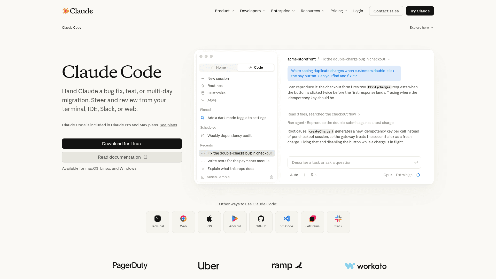The image size is (496, 279).
Task: Click the microphone icon in the prompt toolbar
Action: click(312, 175)
